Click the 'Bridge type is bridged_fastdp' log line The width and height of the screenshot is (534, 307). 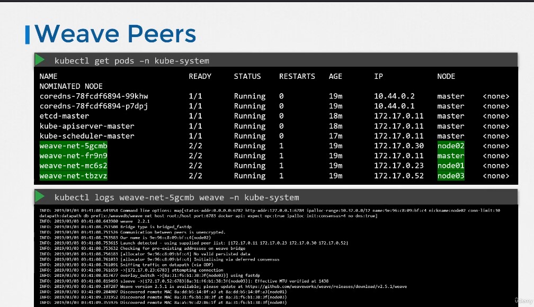click(115, 227)
